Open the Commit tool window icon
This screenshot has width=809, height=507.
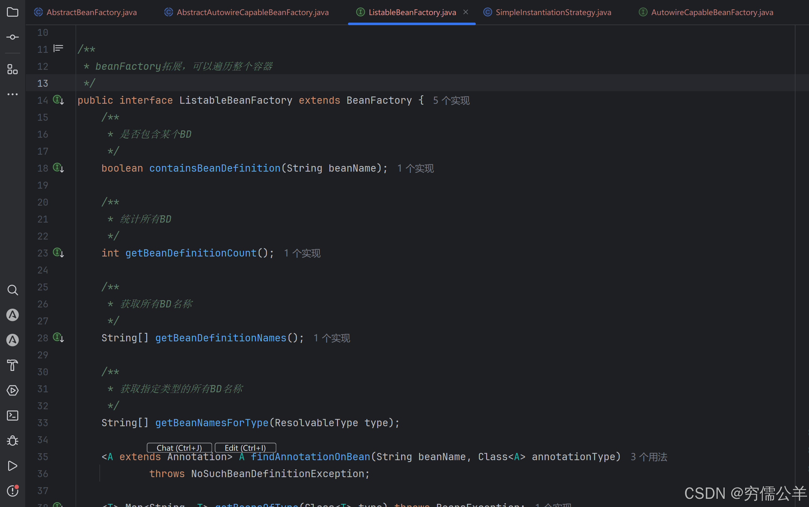12,37
